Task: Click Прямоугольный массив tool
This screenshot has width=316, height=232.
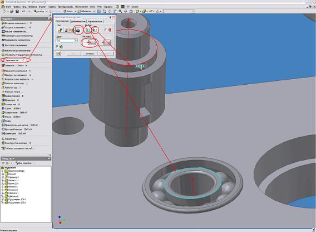Action: coord(19,125)
